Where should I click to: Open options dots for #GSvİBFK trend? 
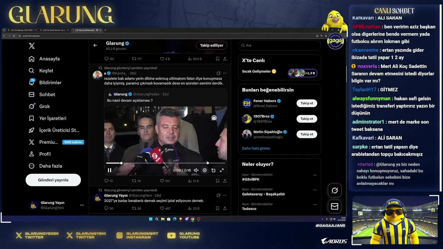coord(315,175)
